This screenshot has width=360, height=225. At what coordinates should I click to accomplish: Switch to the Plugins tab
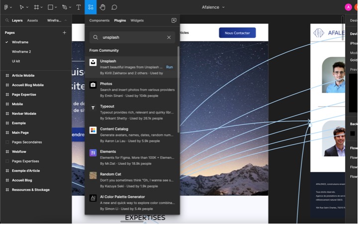point(120,20)
